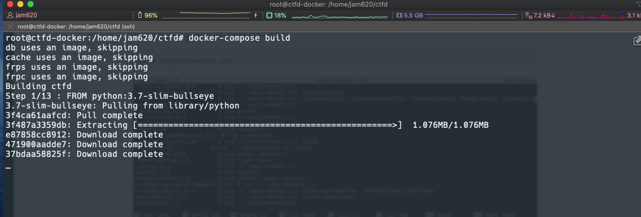Click the battery level graph
The height and width of the screenshot is (217, 641).
click(205, 15)
